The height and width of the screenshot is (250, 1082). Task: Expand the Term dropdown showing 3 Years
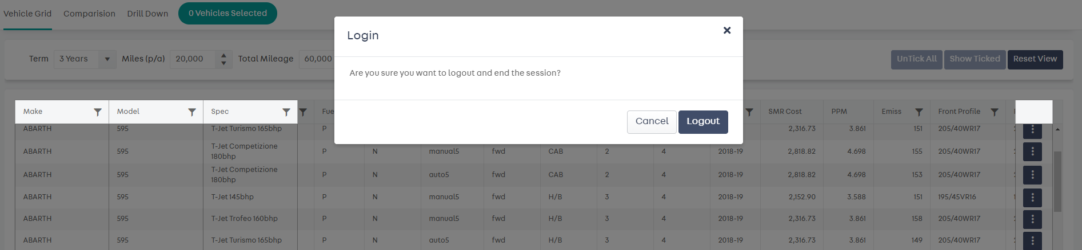(107, 59)
